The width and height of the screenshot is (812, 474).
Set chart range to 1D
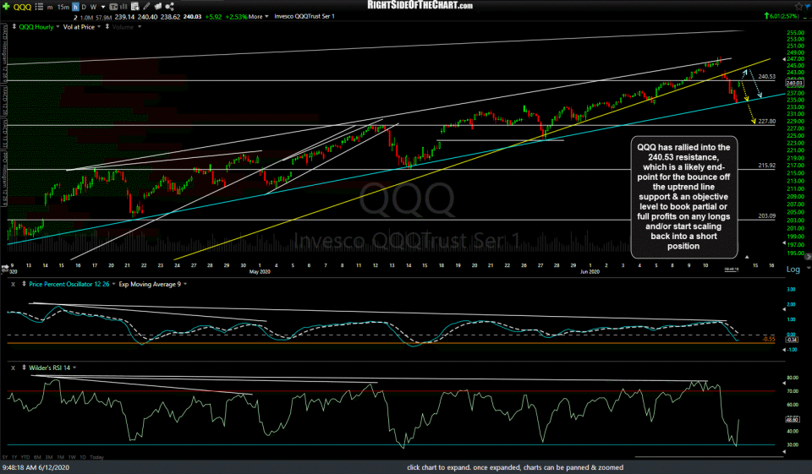(83, 457)
